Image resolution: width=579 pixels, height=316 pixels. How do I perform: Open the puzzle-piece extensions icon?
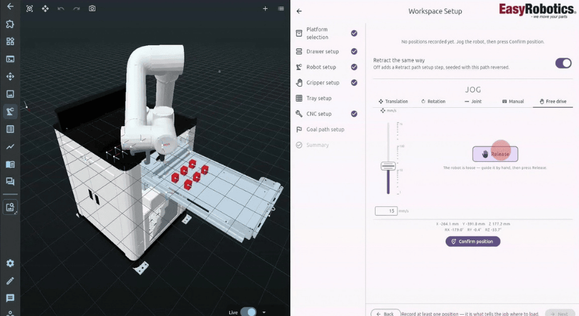(x=10, y=24)
